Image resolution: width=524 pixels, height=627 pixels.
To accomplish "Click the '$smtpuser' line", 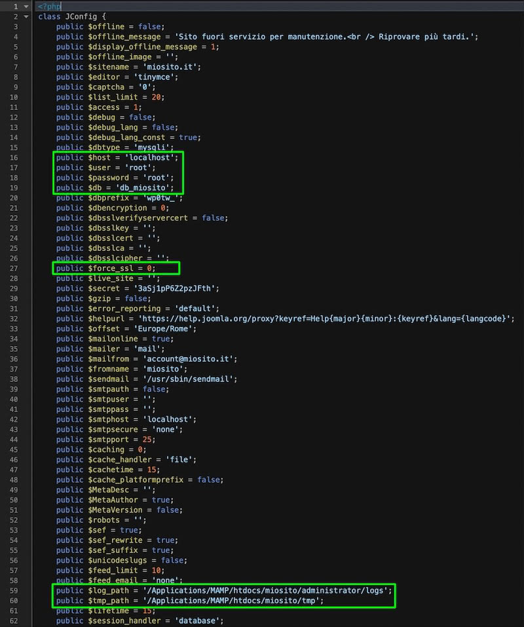I will (x=106, y=399).
